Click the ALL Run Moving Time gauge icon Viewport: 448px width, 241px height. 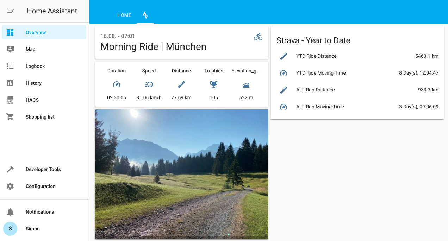coord(284,107)
